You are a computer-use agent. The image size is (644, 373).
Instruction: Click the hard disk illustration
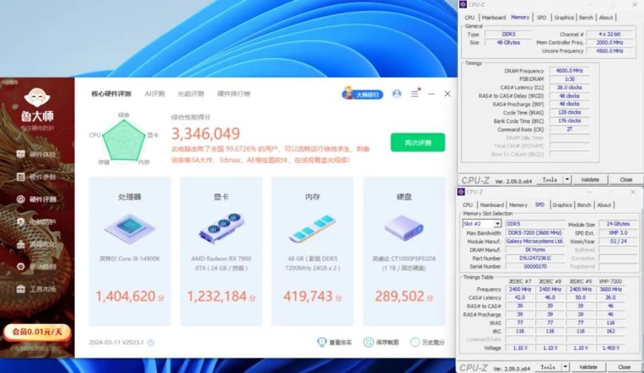[404, 228]
